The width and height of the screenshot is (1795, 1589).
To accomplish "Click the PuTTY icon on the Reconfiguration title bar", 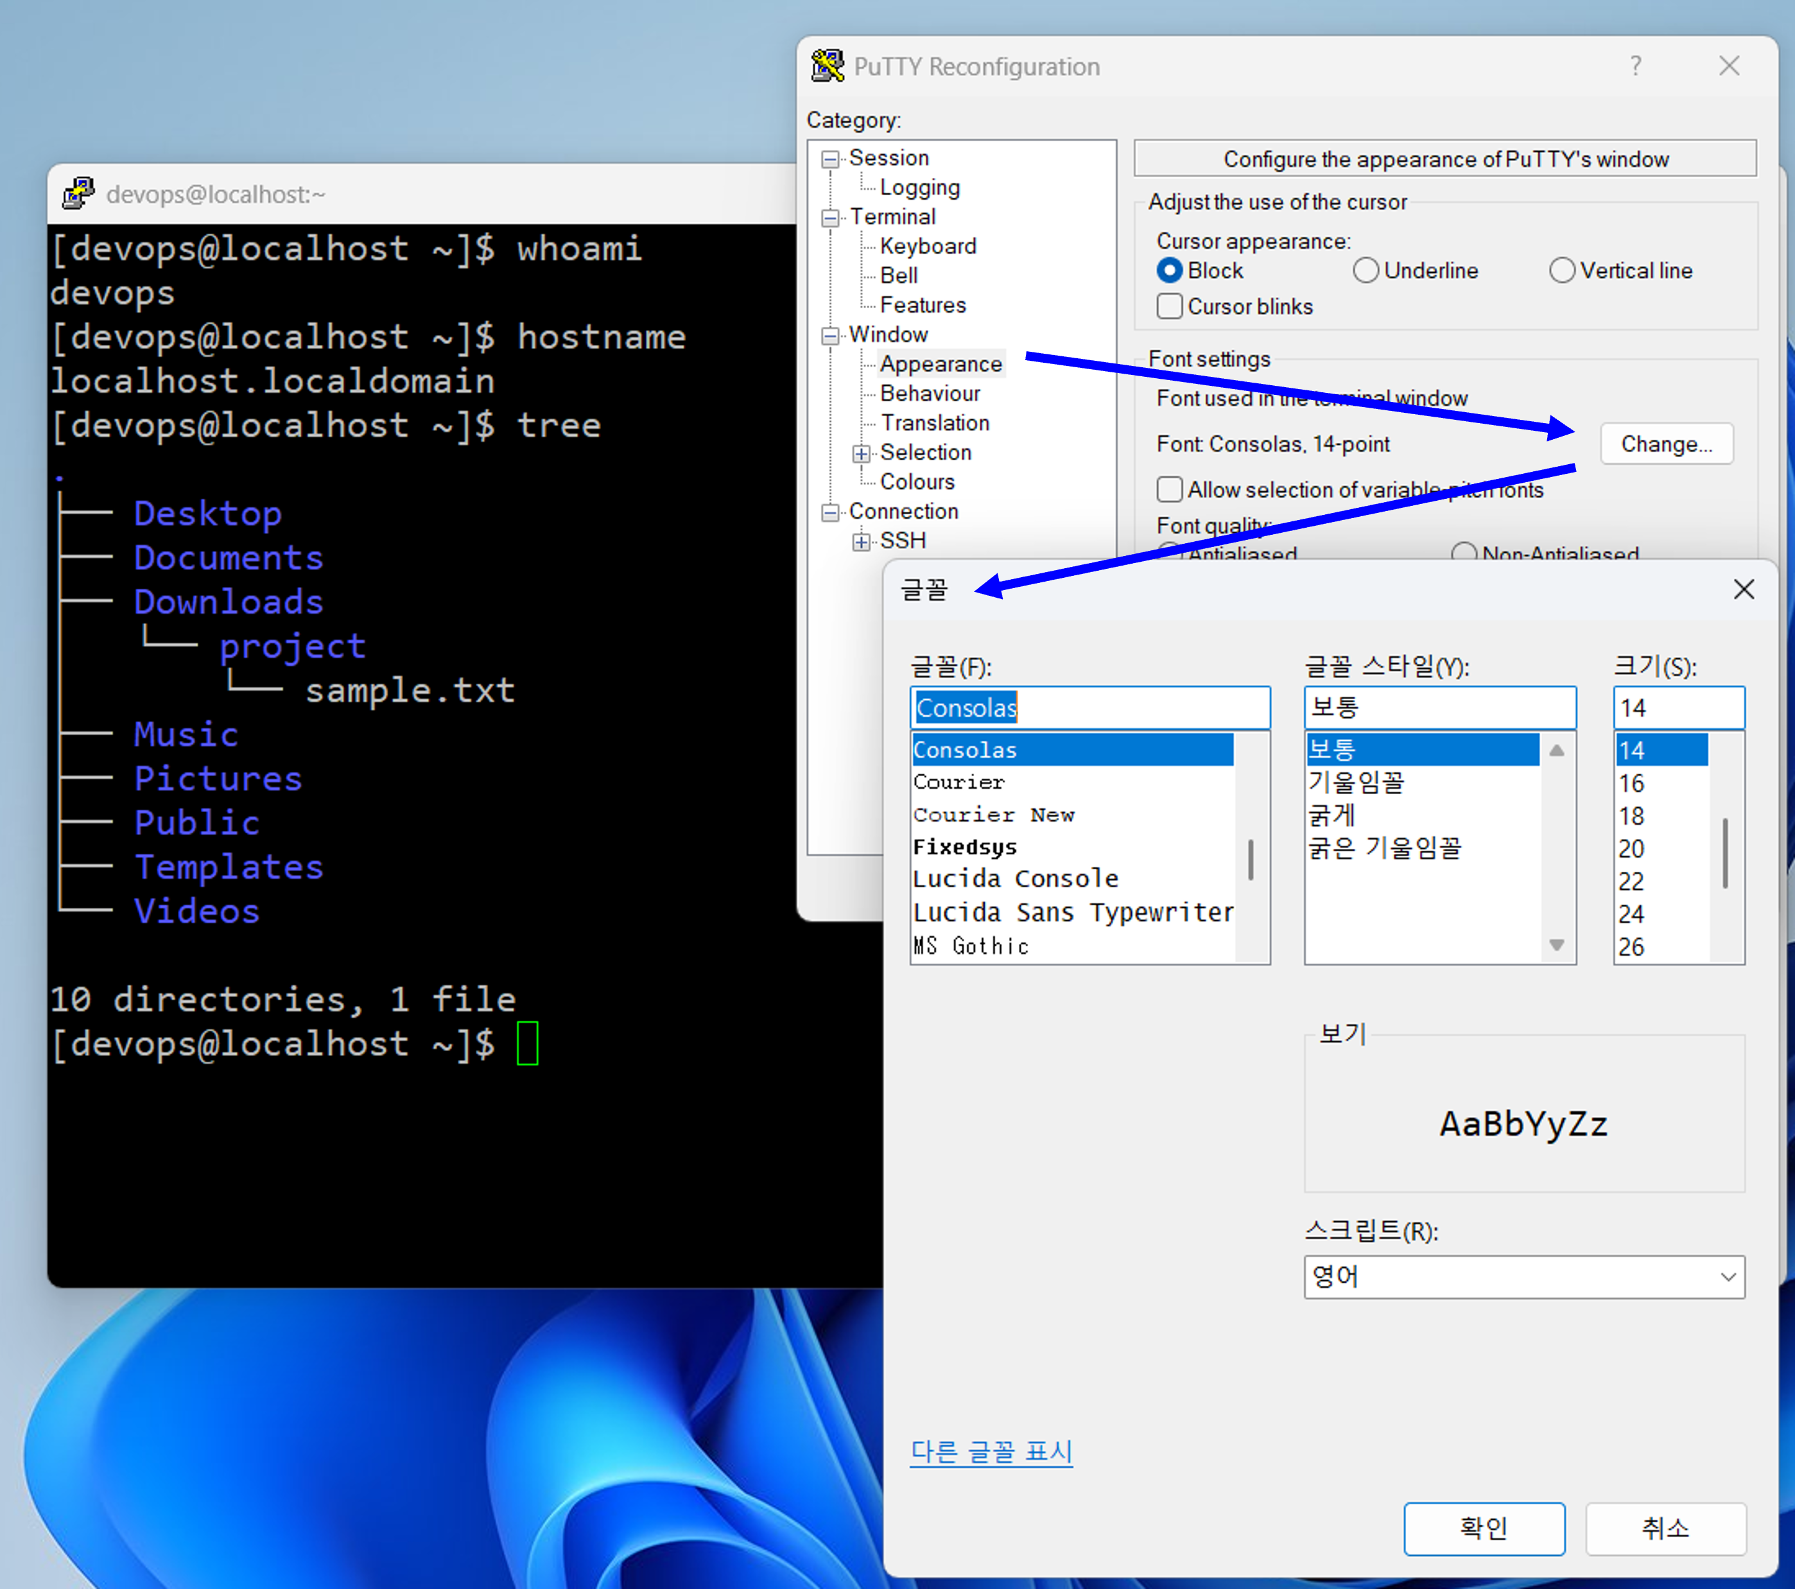I will tap(826, 66).
